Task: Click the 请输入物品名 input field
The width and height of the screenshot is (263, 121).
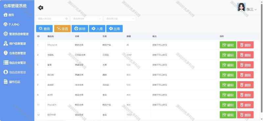Action: click(x=52, y=19)
